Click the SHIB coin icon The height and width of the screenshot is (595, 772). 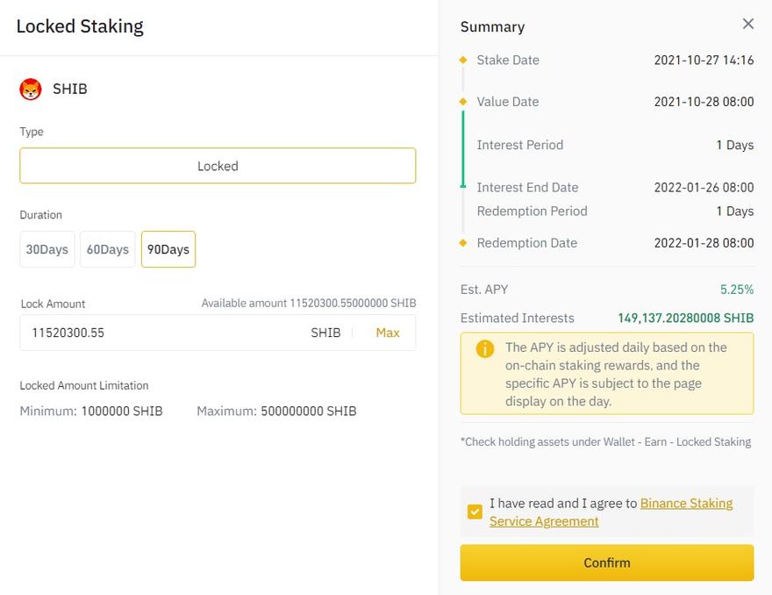31,89
